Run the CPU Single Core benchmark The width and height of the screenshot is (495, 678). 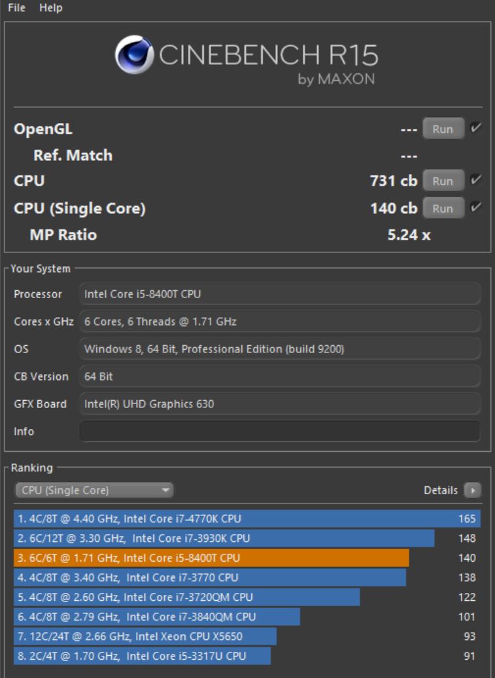pos(443,209)
